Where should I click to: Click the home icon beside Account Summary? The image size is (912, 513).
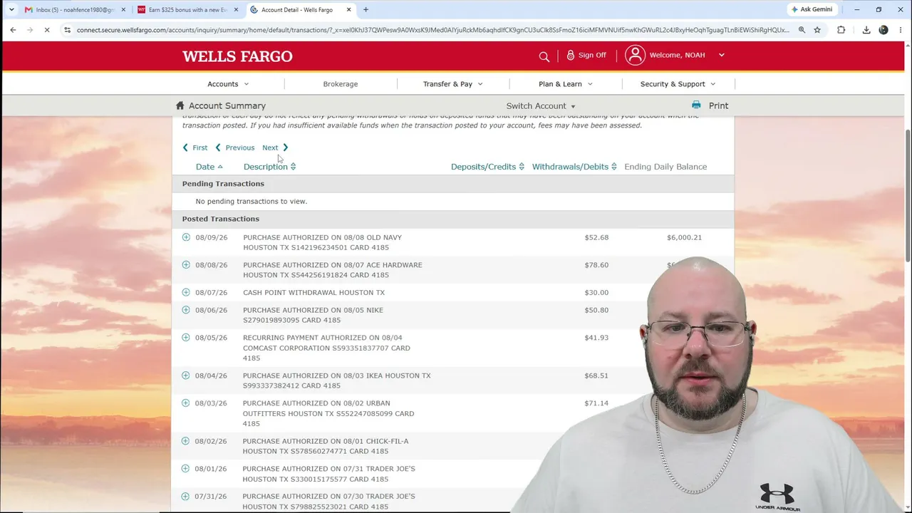[180, 105]
